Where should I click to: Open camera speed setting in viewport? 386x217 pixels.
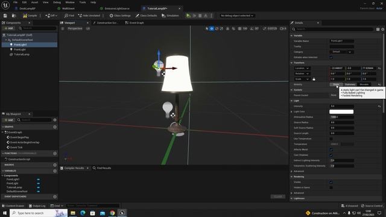[283, 28]
